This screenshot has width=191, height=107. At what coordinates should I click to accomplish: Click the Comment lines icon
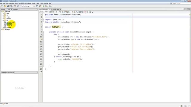coord(90,12)
